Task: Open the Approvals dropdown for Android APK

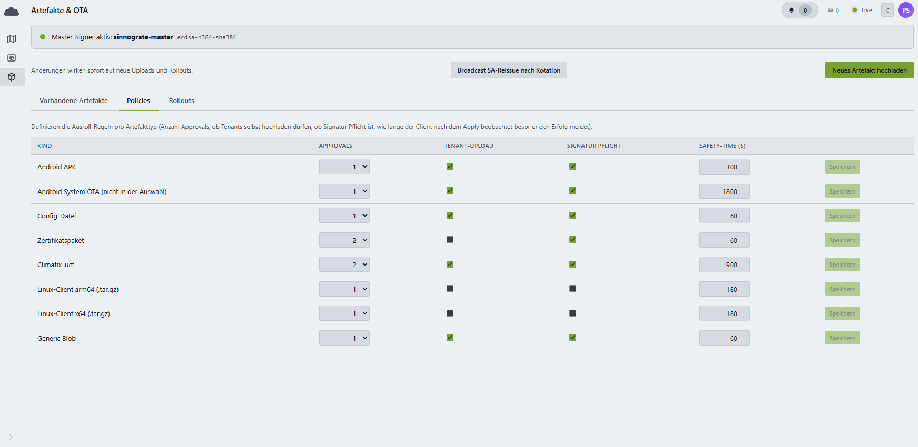Action: (344, 167)
